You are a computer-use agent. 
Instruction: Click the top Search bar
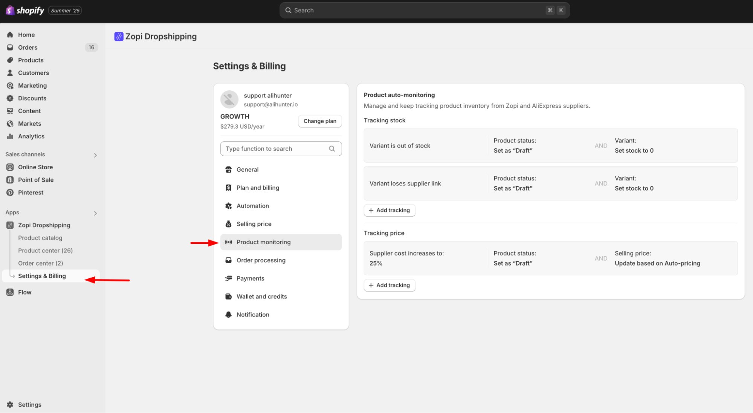(425, 10)
